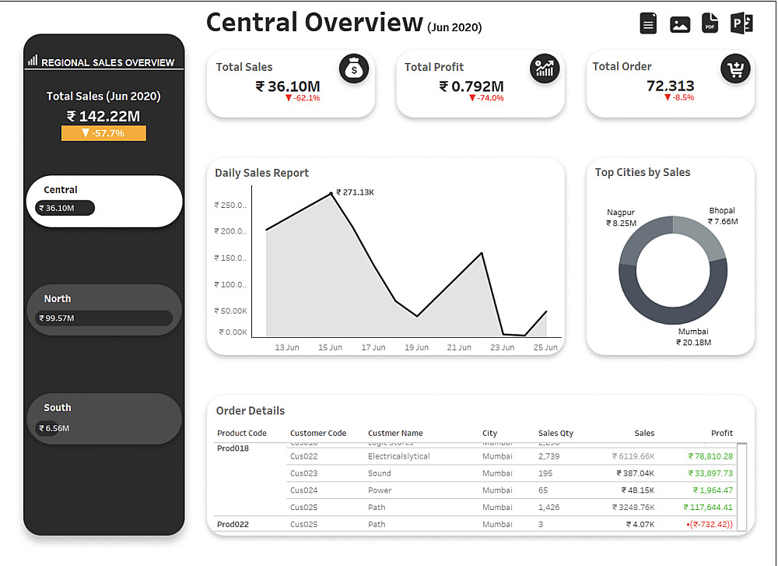This screenshot has height=566, width=778.
Task: Click the City column header
Action: [x=489, y=433]
